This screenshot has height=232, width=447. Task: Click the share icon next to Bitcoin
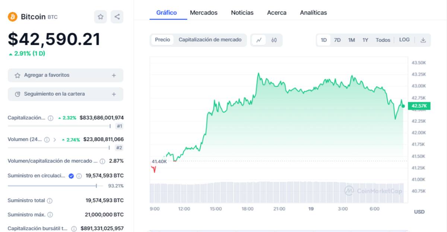(117, 17)
